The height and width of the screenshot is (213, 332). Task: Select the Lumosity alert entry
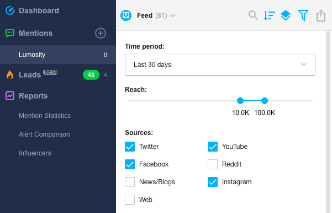58,55
